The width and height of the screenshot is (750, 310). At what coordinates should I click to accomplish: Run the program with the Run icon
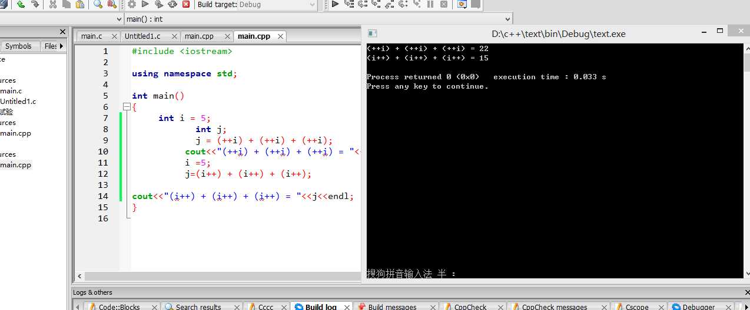145,4
